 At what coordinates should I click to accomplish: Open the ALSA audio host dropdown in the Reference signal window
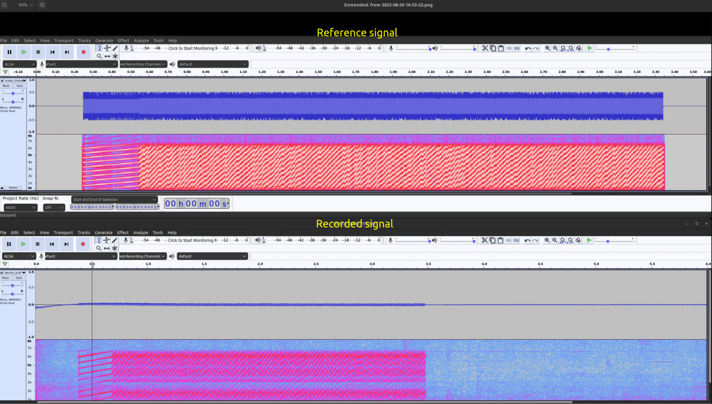(x=19, y=64)
